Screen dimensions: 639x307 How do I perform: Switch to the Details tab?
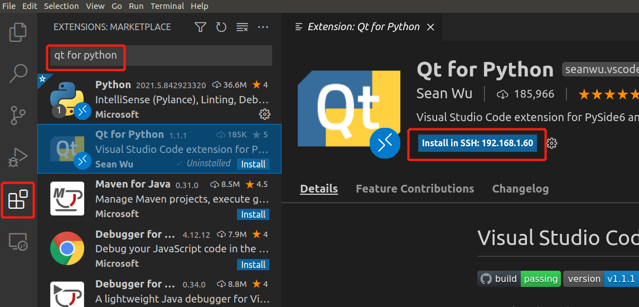click(x=319, y=189)
